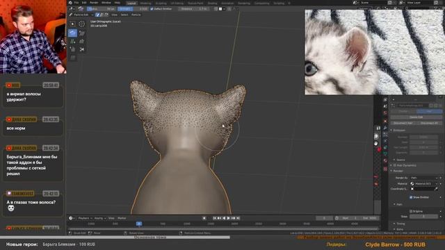445x250 pixels.
Task: Collapse the Path subpanel
Action: [398, 204]
